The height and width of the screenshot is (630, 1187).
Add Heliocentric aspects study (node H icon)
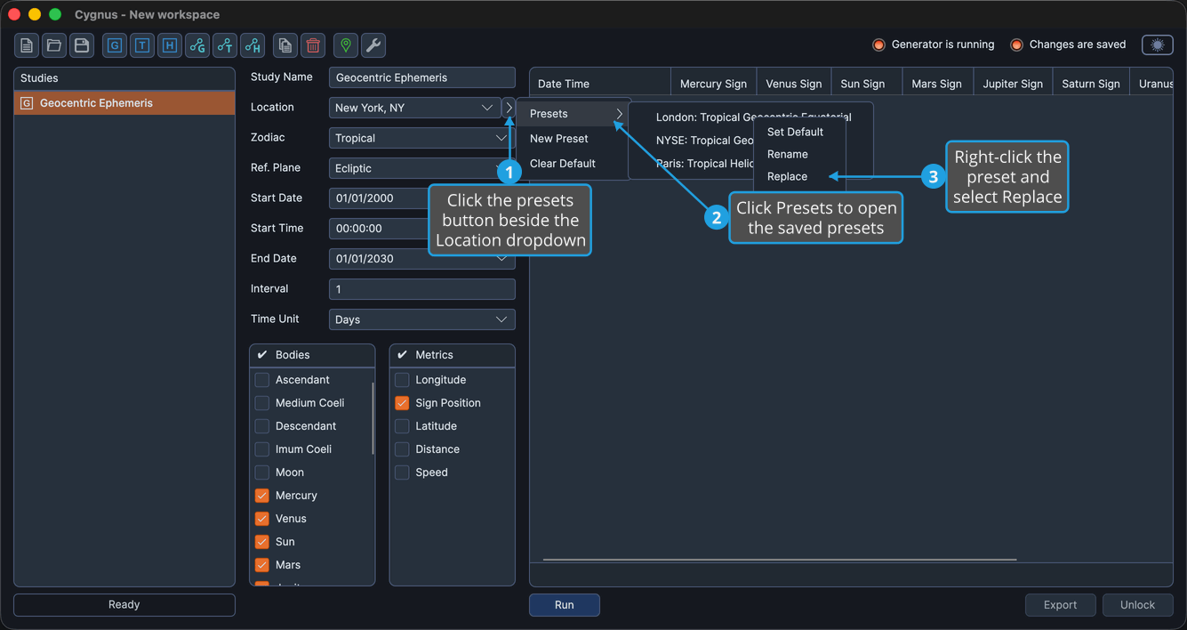pyautogui.click(x=253, y=45)
